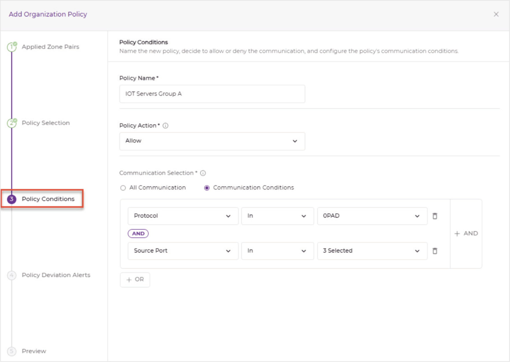Click the Policy Conditions heading

tap(143, 42)
